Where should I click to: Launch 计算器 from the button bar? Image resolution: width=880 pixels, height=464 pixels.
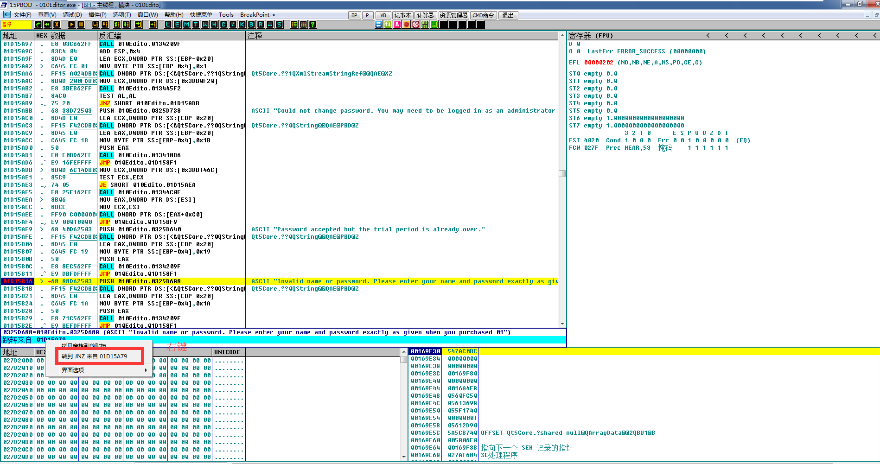425,15
